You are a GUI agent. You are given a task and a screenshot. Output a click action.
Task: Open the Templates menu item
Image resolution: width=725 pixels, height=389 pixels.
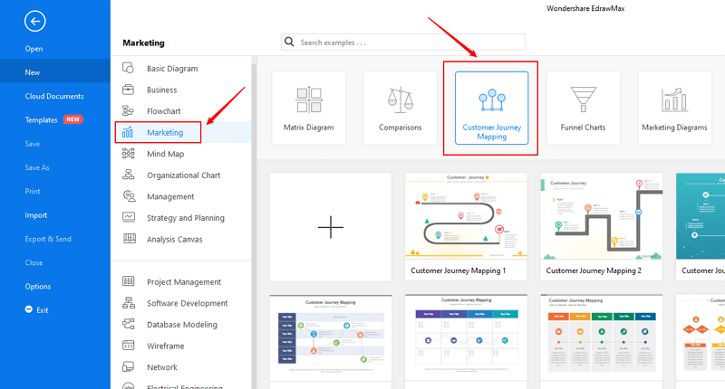tap(41, 120)
